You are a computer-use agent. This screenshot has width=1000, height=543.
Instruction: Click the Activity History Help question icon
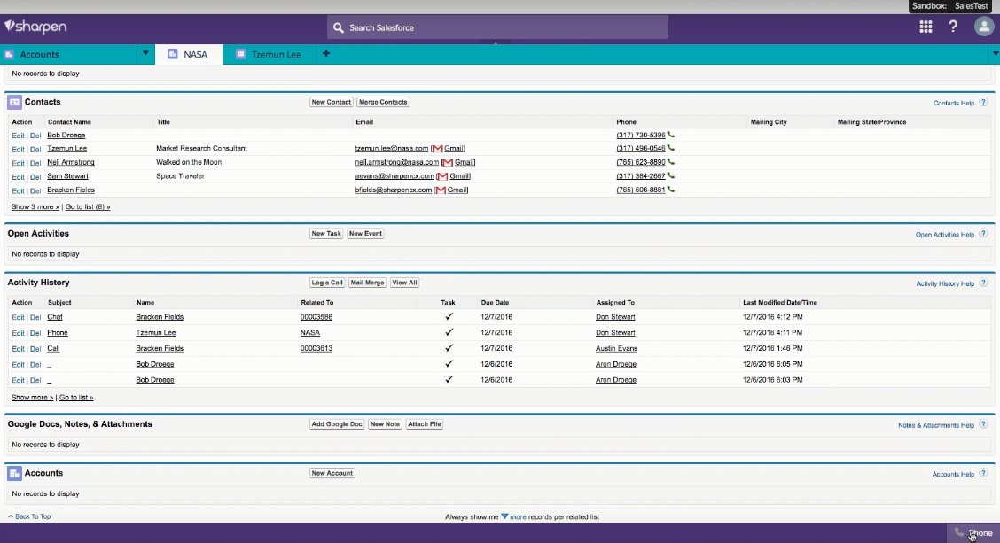pyautogui.click(x=983, y=283)
